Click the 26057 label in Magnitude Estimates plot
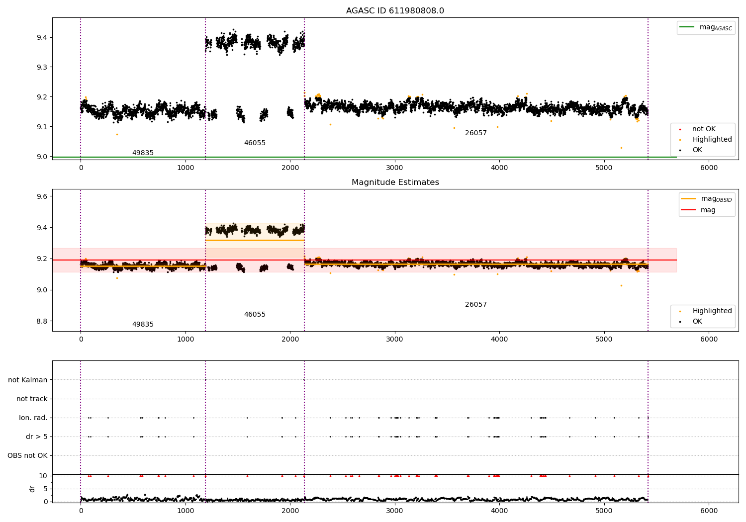746x522 pixels. tap(476, 305)
